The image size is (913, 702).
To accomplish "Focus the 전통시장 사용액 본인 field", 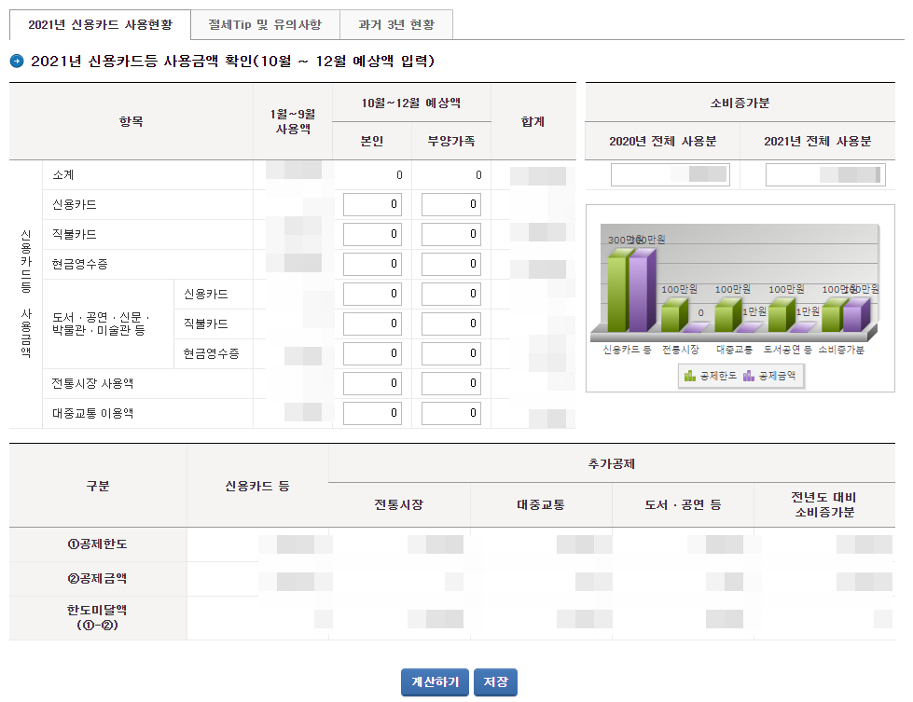I will (x=372, y=383).
